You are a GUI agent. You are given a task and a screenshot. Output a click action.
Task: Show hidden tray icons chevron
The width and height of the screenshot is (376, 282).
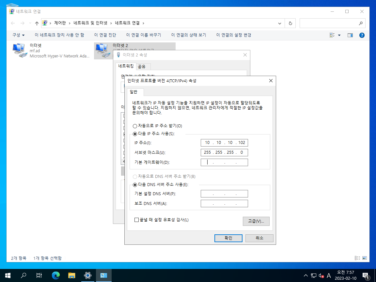(306, 275)
